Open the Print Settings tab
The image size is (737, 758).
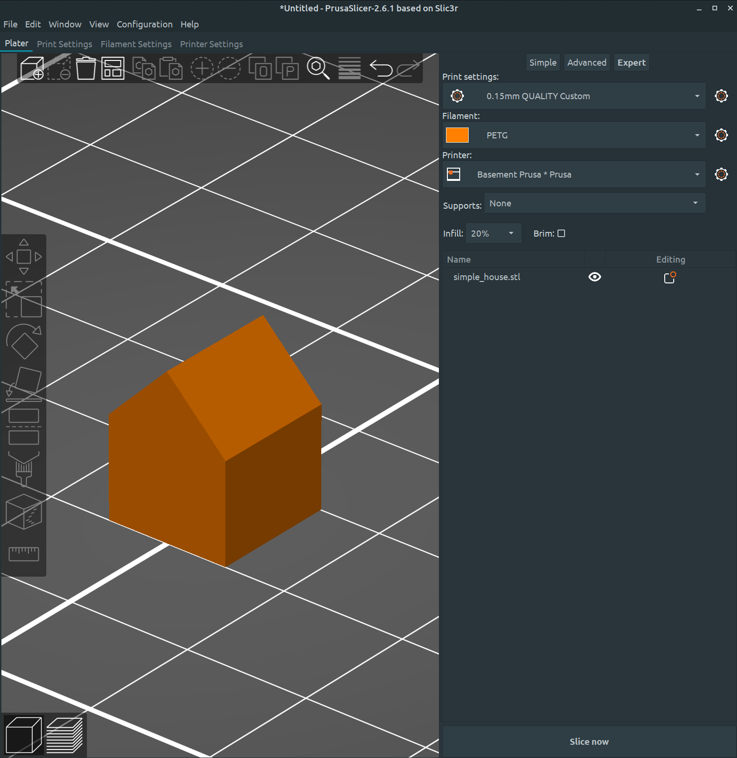pyautogui.click(x=64, y=44)
